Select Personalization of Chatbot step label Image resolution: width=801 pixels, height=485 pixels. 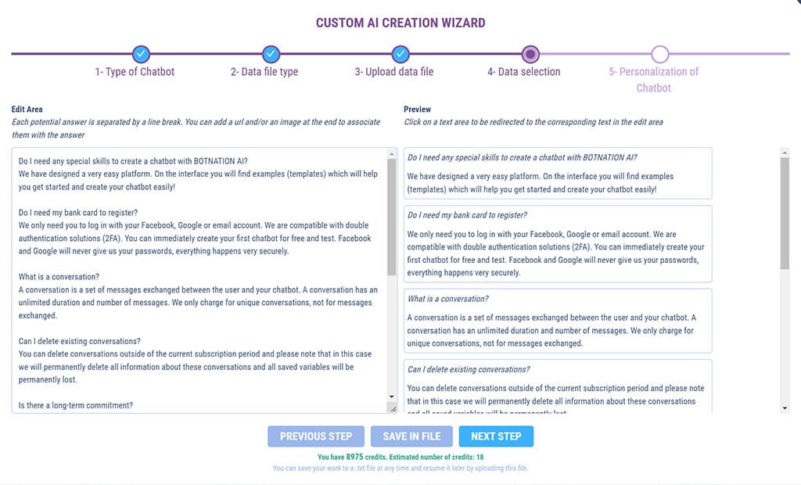[653, 79]
